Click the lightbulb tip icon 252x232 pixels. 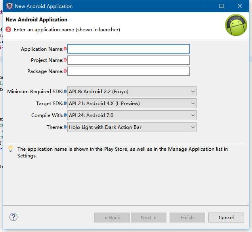10,149
